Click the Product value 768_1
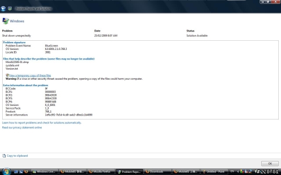This screenshot has width=281, height=175. pyautogui.click(x=48, y=112)
